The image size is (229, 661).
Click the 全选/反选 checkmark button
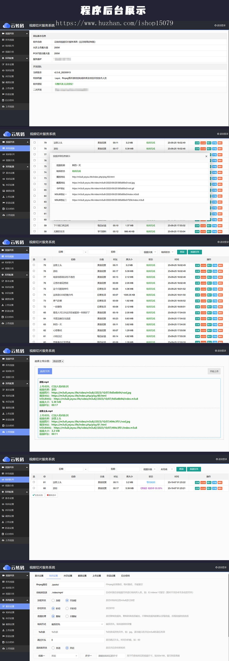(38, 495)
